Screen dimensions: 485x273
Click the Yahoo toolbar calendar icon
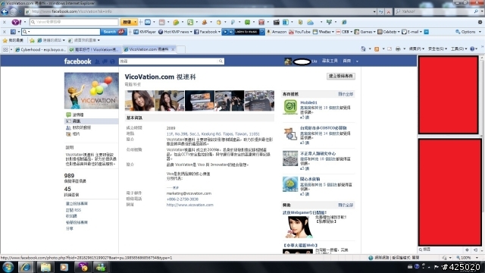click(x=161, y=22)
